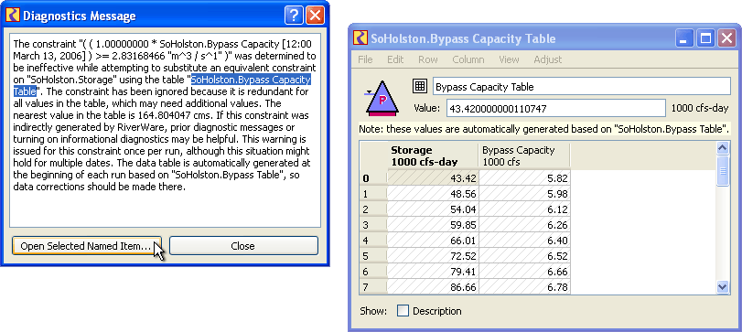This screenshot has width=742, height=332.
Task: Close the SoHolston.Bypass Capacity Table window
Action: [x=726, y=38]
